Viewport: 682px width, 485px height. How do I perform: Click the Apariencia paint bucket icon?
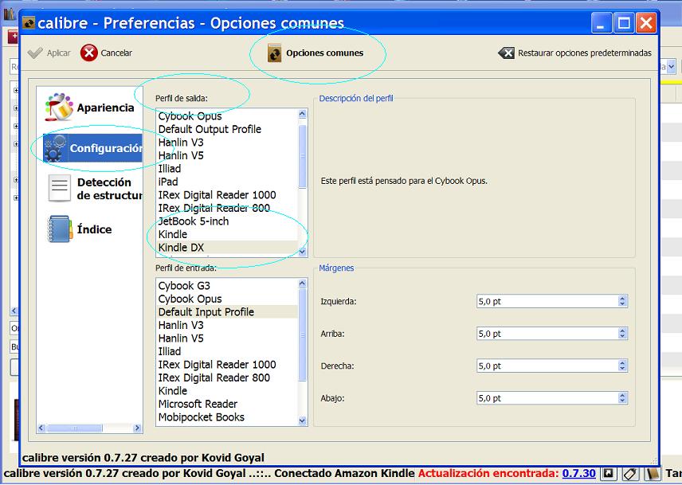[x=58, y=107]
